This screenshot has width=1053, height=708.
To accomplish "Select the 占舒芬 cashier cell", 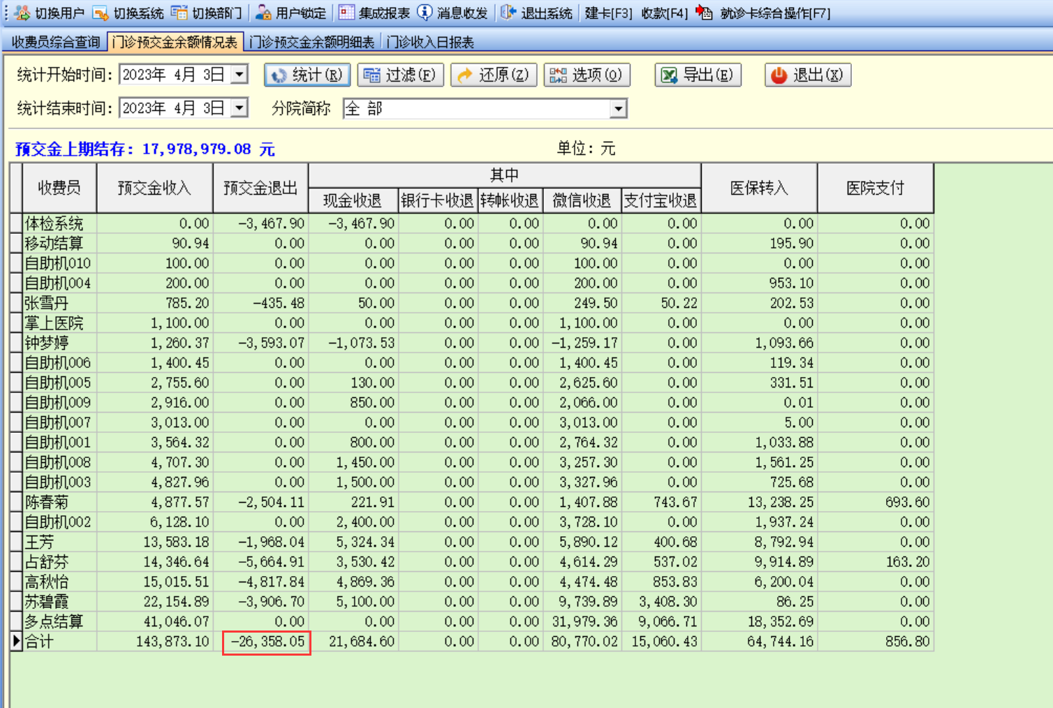I will [59, 561].
